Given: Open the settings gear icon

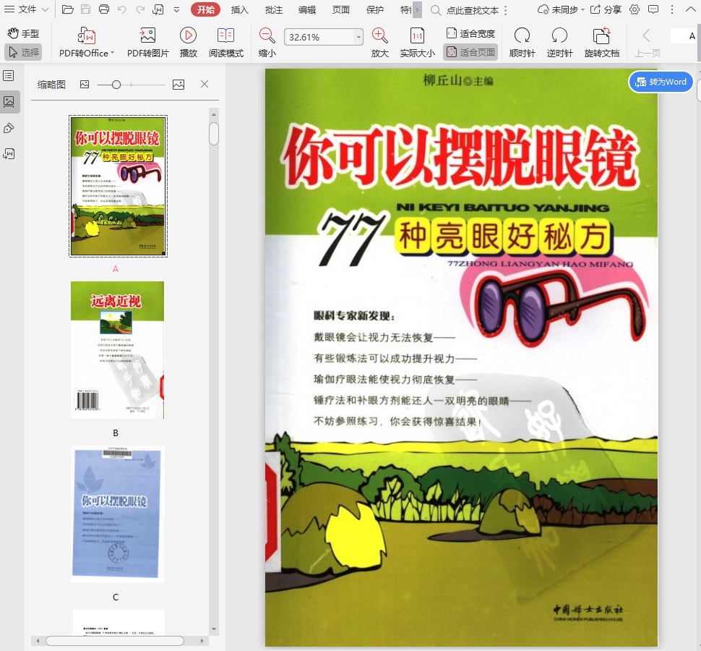Looking at the screenshot, I should click(635, 9).
